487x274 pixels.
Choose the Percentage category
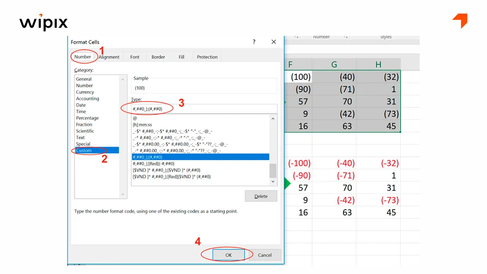pos(87,118)
